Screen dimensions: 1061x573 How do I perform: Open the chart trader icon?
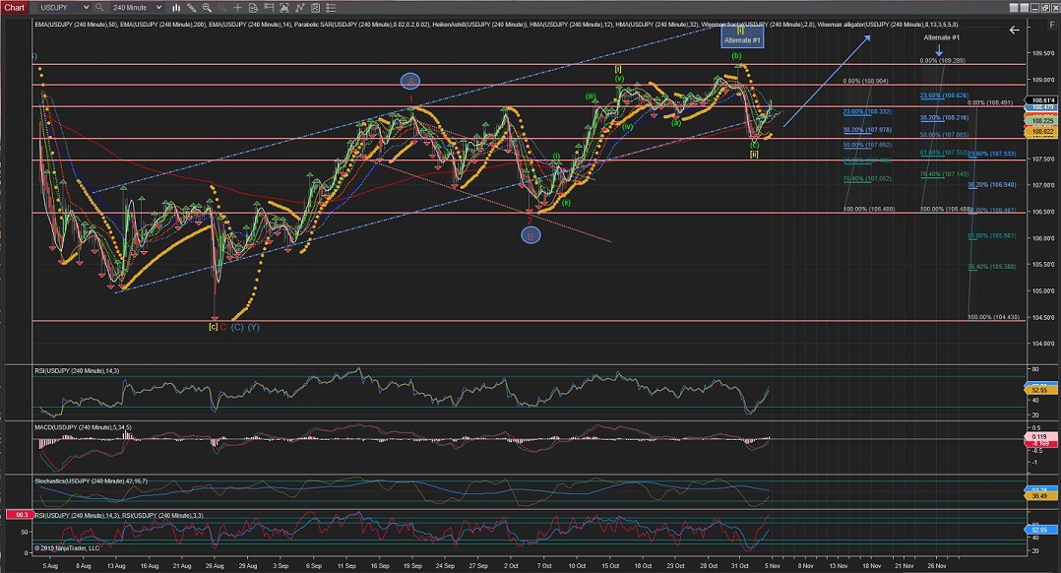click(x=269, y=8)
